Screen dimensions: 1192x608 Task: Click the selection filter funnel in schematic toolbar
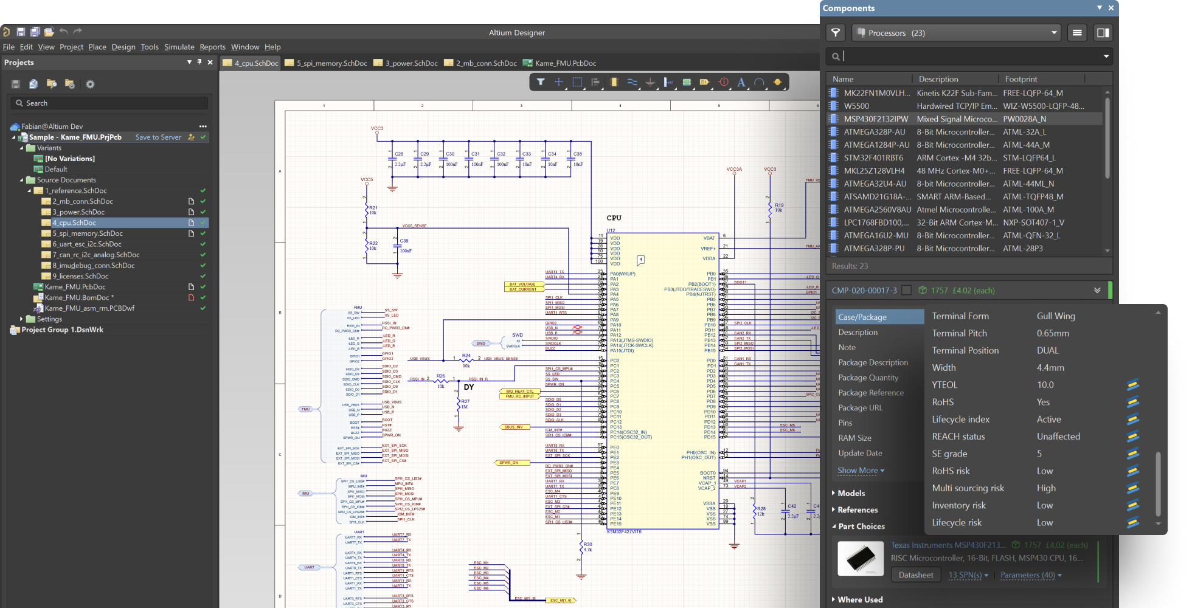[540, 82]
